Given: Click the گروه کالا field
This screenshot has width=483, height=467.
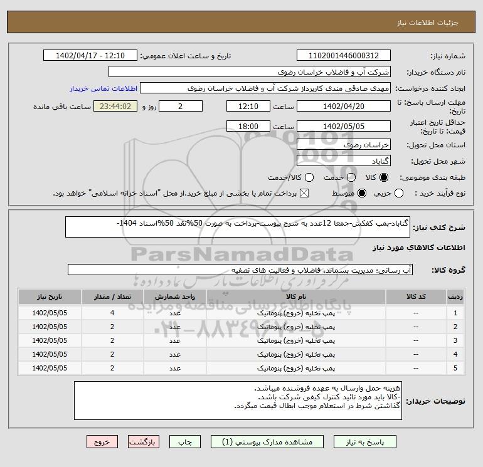Looking at the screenshot, I should coord(240,270).
